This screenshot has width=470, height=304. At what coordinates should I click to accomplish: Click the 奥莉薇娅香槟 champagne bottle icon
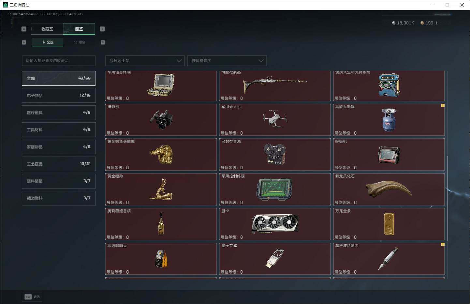point(161,224)
